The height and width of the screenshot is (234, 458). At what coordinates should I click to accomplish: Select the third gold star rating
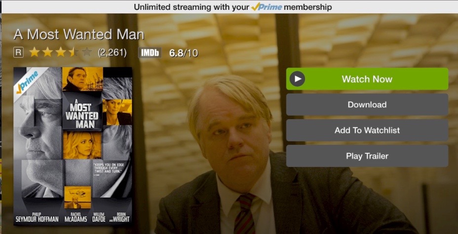[61, 52]
